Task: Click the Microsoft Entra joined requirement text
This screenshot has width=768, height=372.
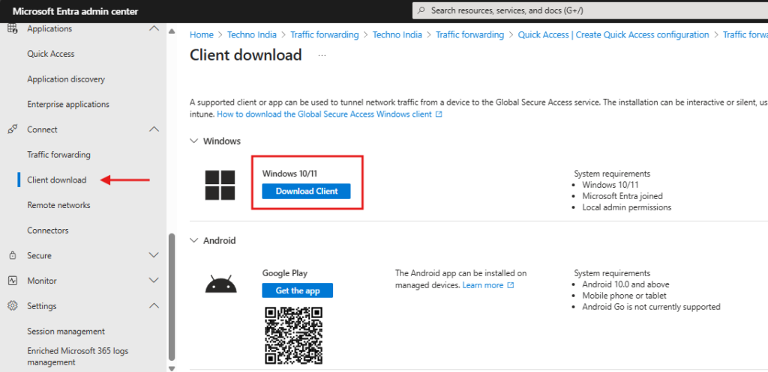Action: click(x=622, y=196)
